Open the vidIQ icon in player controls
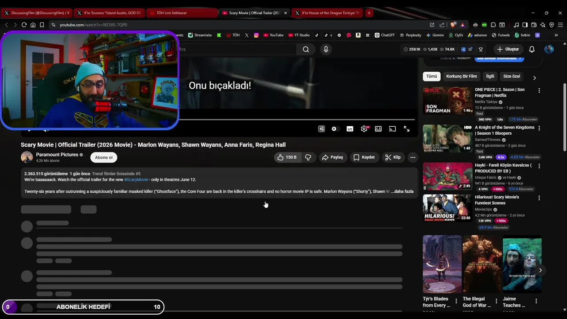567x319 pixels. (322, 129)
